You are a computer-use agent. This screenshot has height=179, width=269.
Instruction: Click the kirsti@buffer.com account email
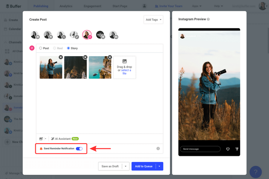tap(244, 6)
